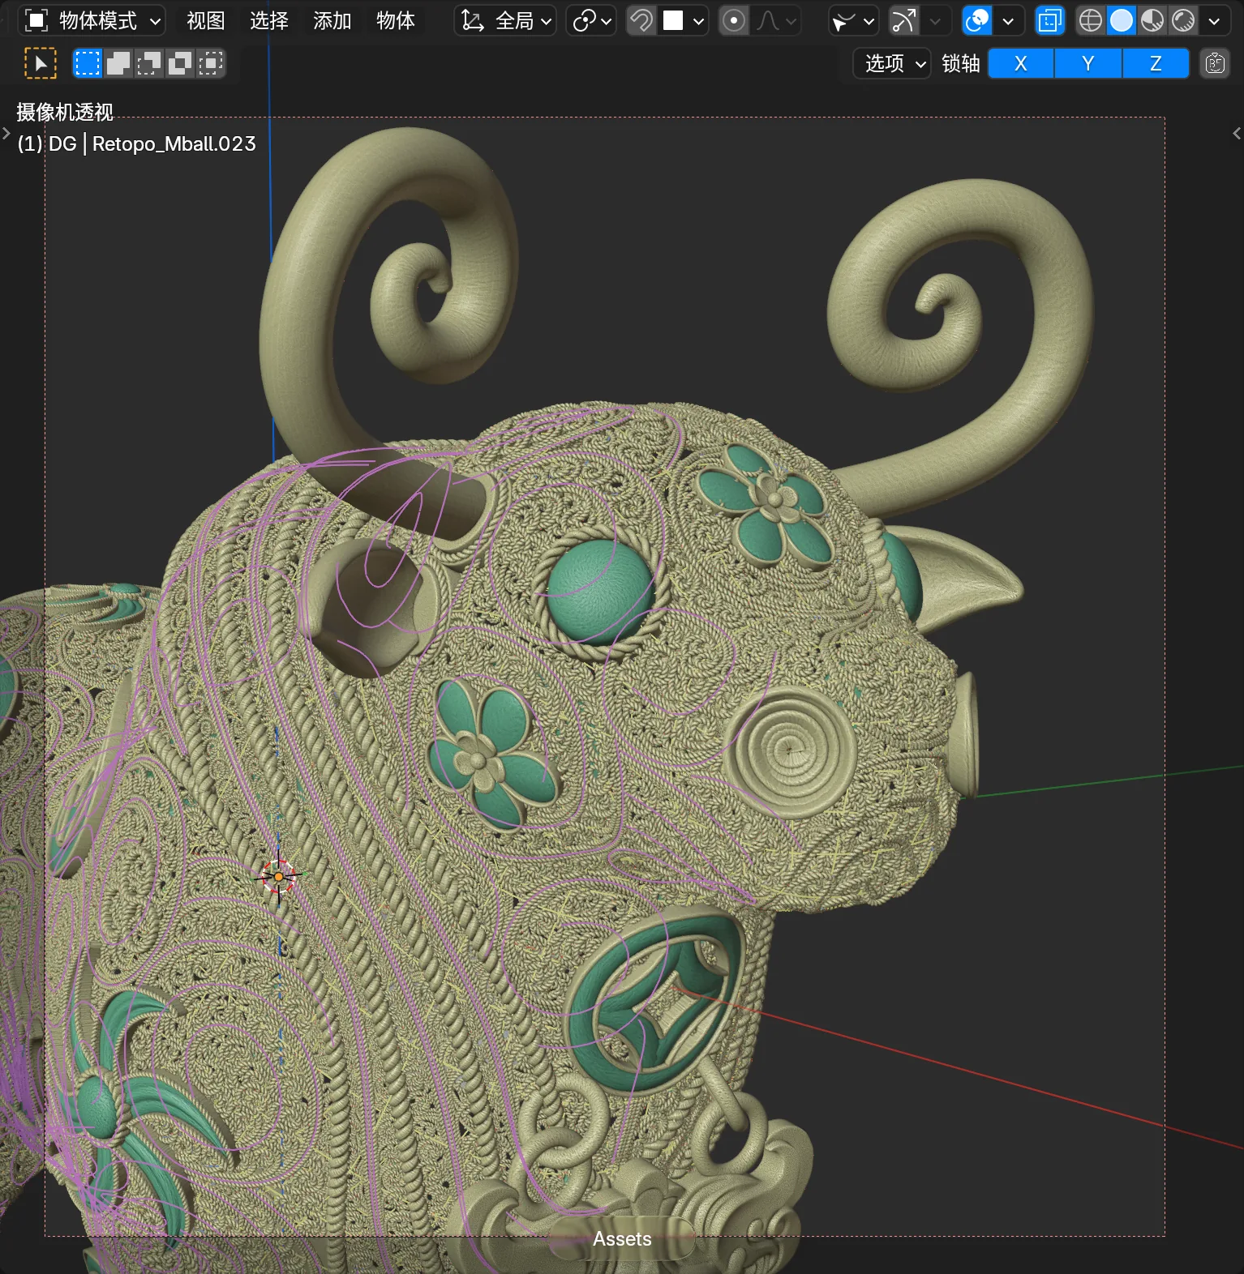
Task: Click the BF addon icon beside Z
Action: [x=1215, y=63]
